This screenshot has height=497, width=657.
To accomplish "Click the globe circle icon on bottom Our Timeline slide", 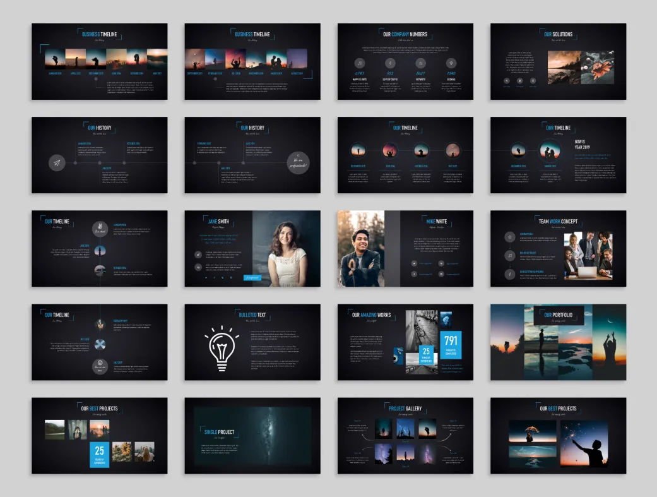I will pyautogui.click(x=100, y=344).
